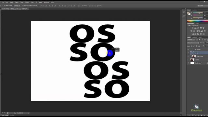Hide the Background layer
Viewport: 208px width, 117px height.
pos(188,63)
